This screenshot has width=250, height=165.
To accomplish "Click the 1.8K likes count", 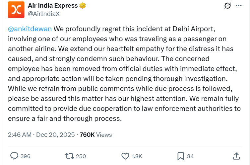I will click(x=137, y=156).
